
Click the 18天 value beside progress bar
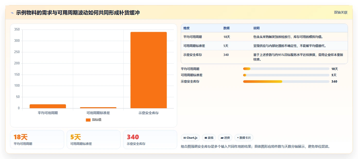coord(335,69)
